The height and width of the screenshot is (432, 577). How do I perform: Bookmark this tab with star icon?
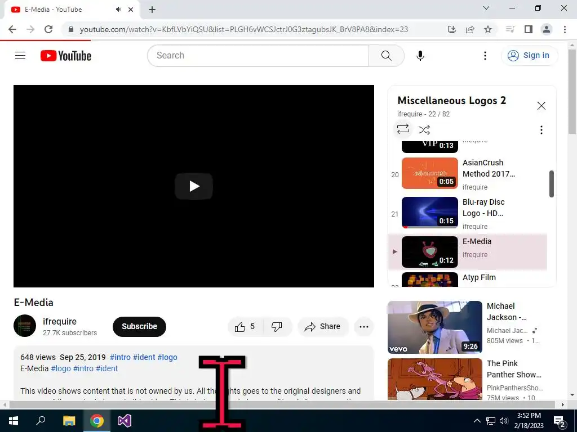(488, 29)
